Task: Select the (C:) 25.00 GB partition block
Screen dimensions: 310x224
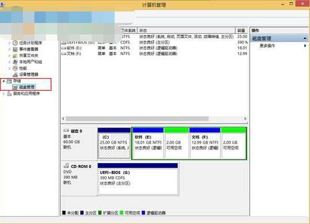Action: [x=114, y=144]
